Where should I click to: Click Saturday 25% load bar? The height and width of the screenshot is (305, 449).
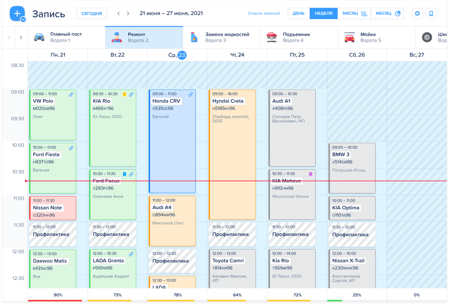pos(335,301)
